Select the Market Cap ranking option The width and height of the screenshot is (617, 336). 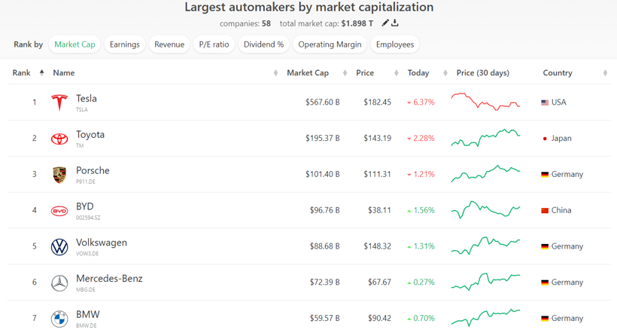tap(75, 44)
